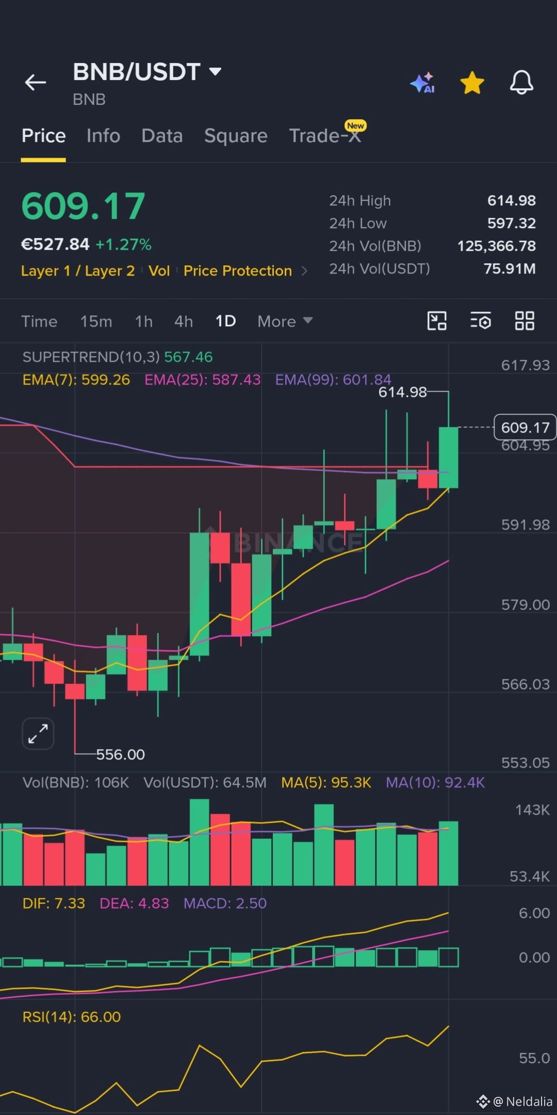Tap the Layer 1 / Layer 2 tag
The image size is (557, 1115).
tap(77, 271)
